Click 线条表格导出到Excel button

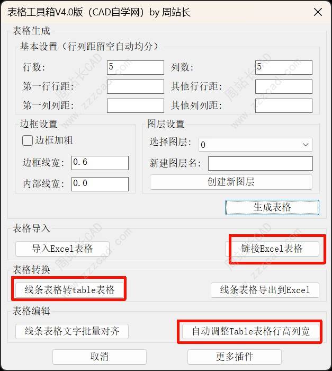coord(265,290)
